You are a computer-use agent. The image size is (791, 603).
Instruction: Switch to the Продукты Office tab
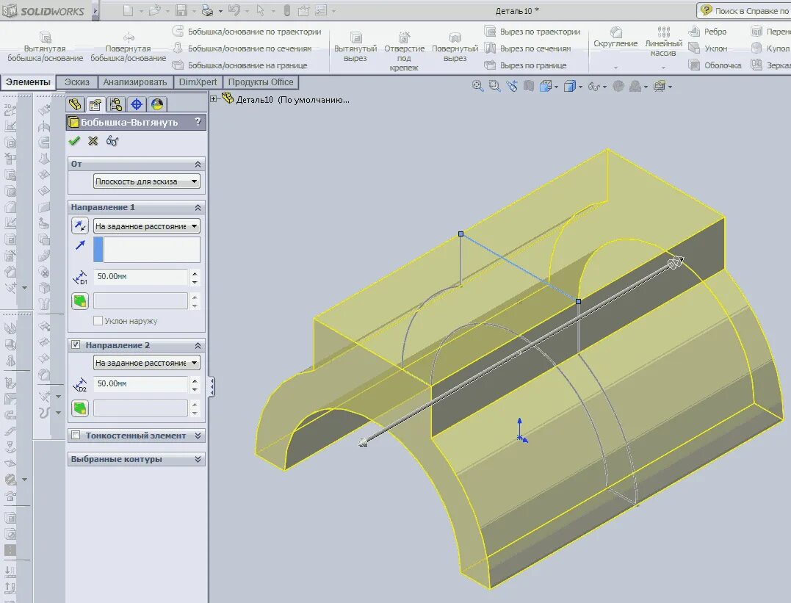click(x=260, y=82)
